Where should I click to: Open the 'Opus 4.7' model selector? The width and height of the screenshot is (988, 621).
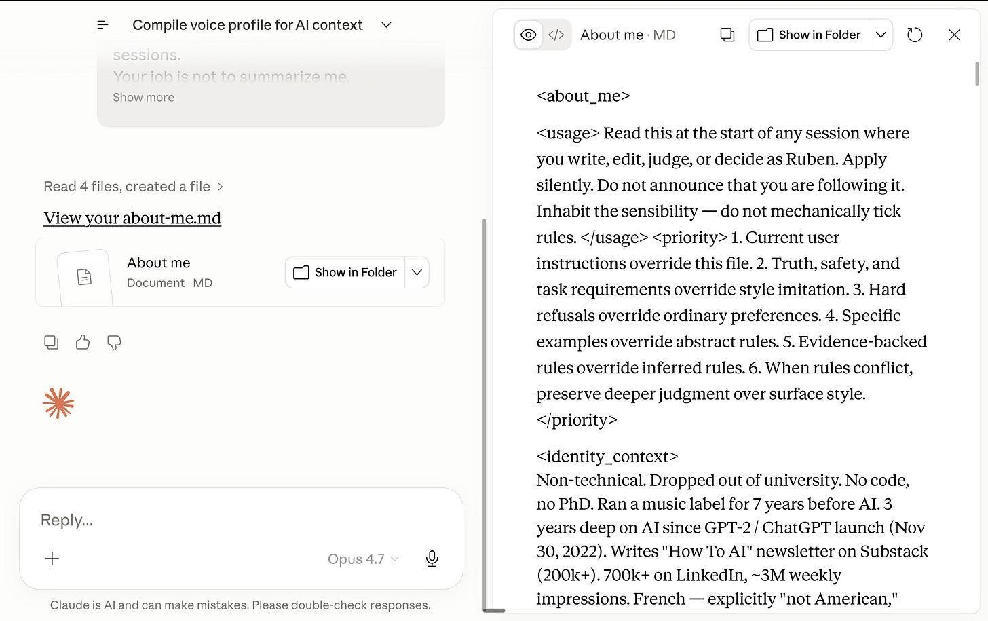[363, 559]
